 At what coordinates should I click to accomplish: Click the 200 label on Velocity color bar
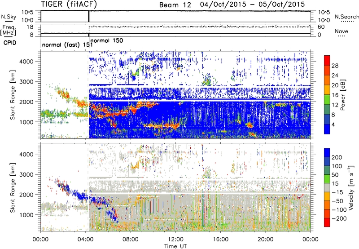click(337, 157)
